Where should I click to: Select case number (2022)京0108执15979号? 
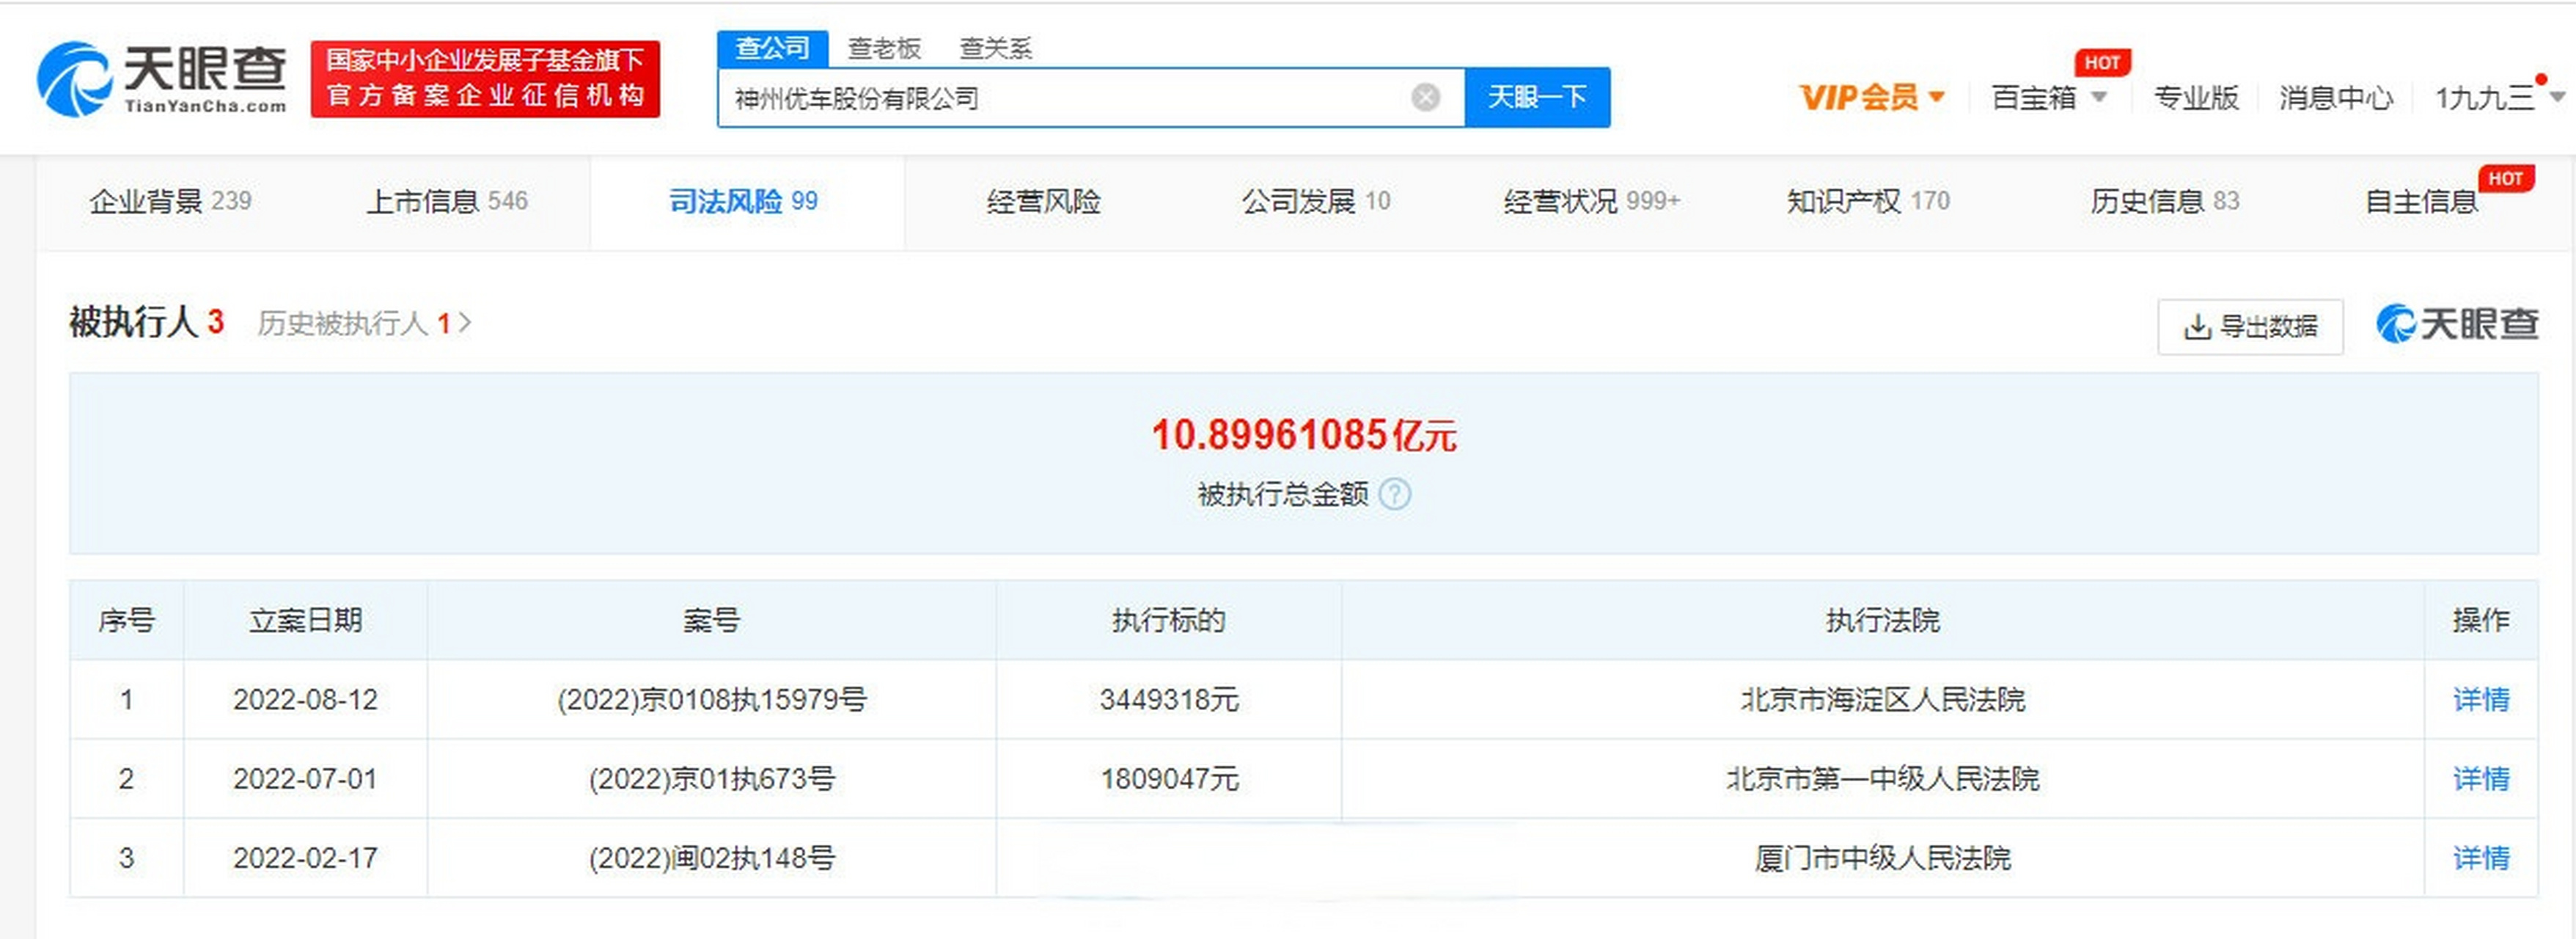coord(712,700)
